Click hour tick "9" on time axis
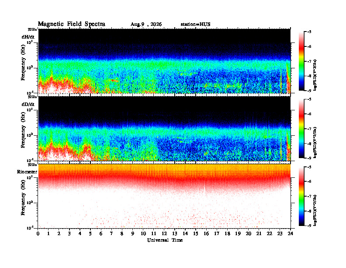 point(133,234)
